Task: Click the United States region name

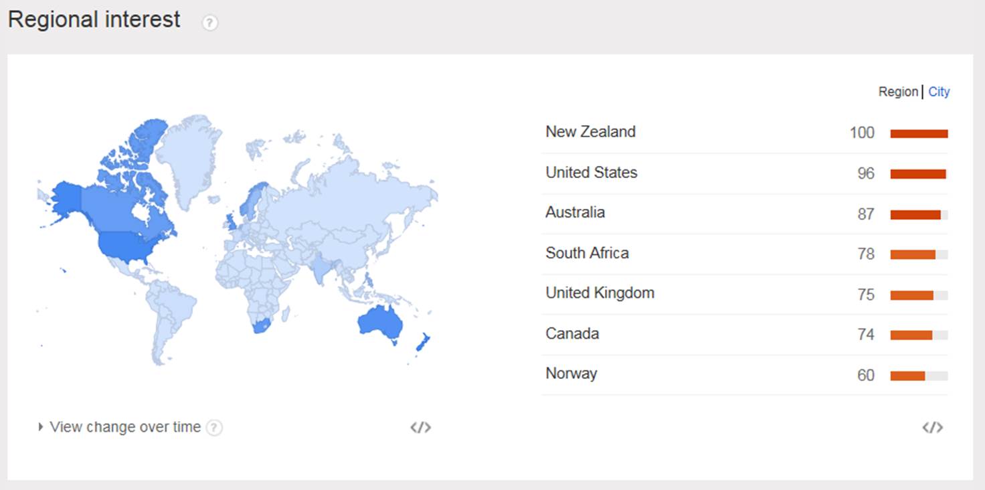Action: click(591, 172)
